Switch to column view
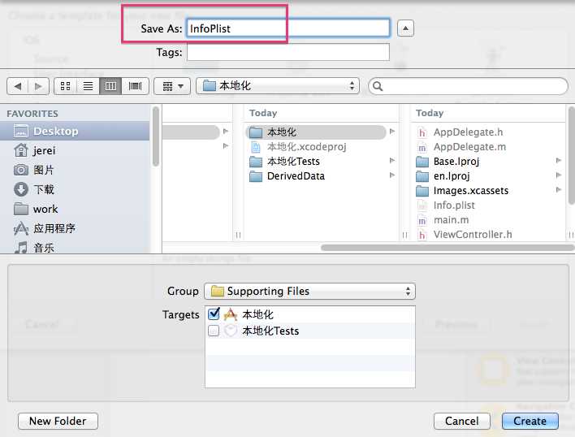575x437 pixels. coord(110,87)
